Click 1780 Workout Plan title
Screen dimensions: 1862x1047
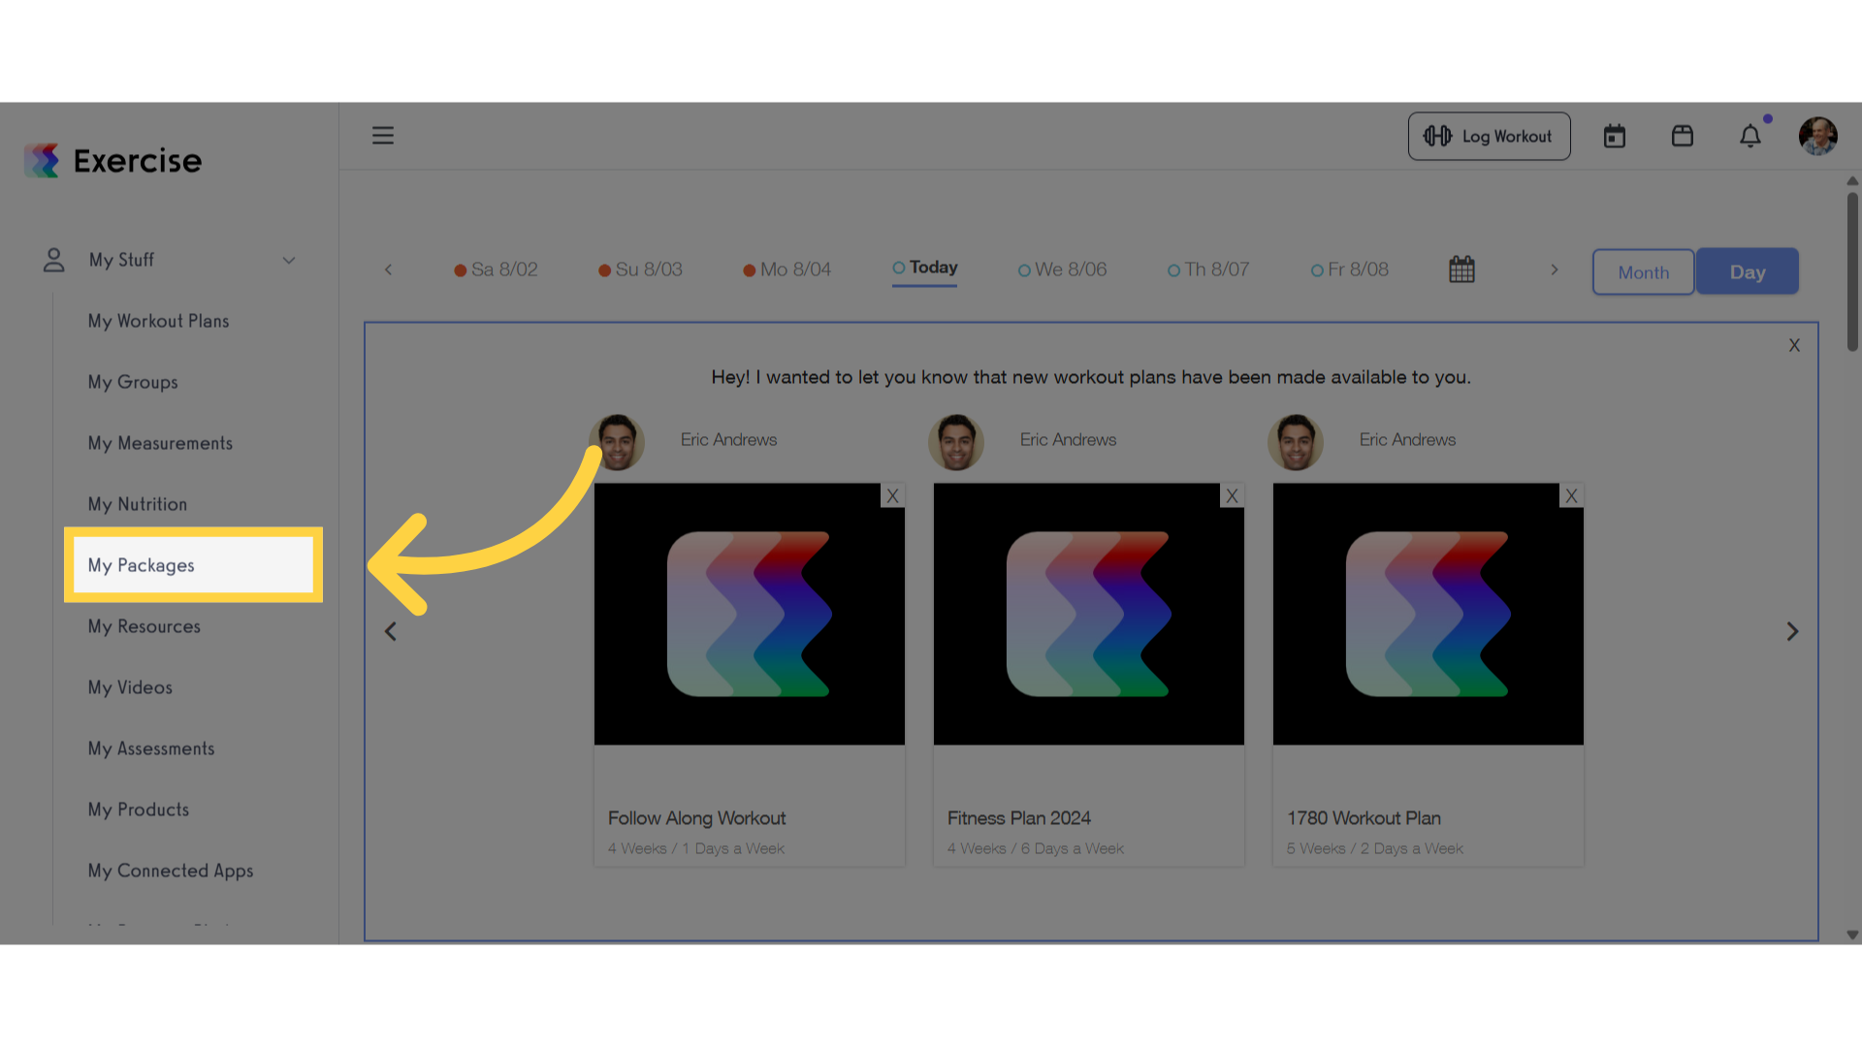pos(1364,818)
